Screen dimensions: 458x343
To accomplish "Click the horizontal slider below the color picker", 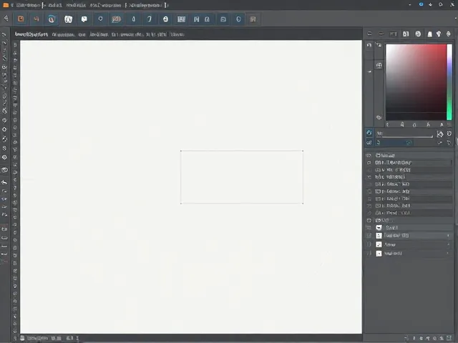I will click(407, 136).
